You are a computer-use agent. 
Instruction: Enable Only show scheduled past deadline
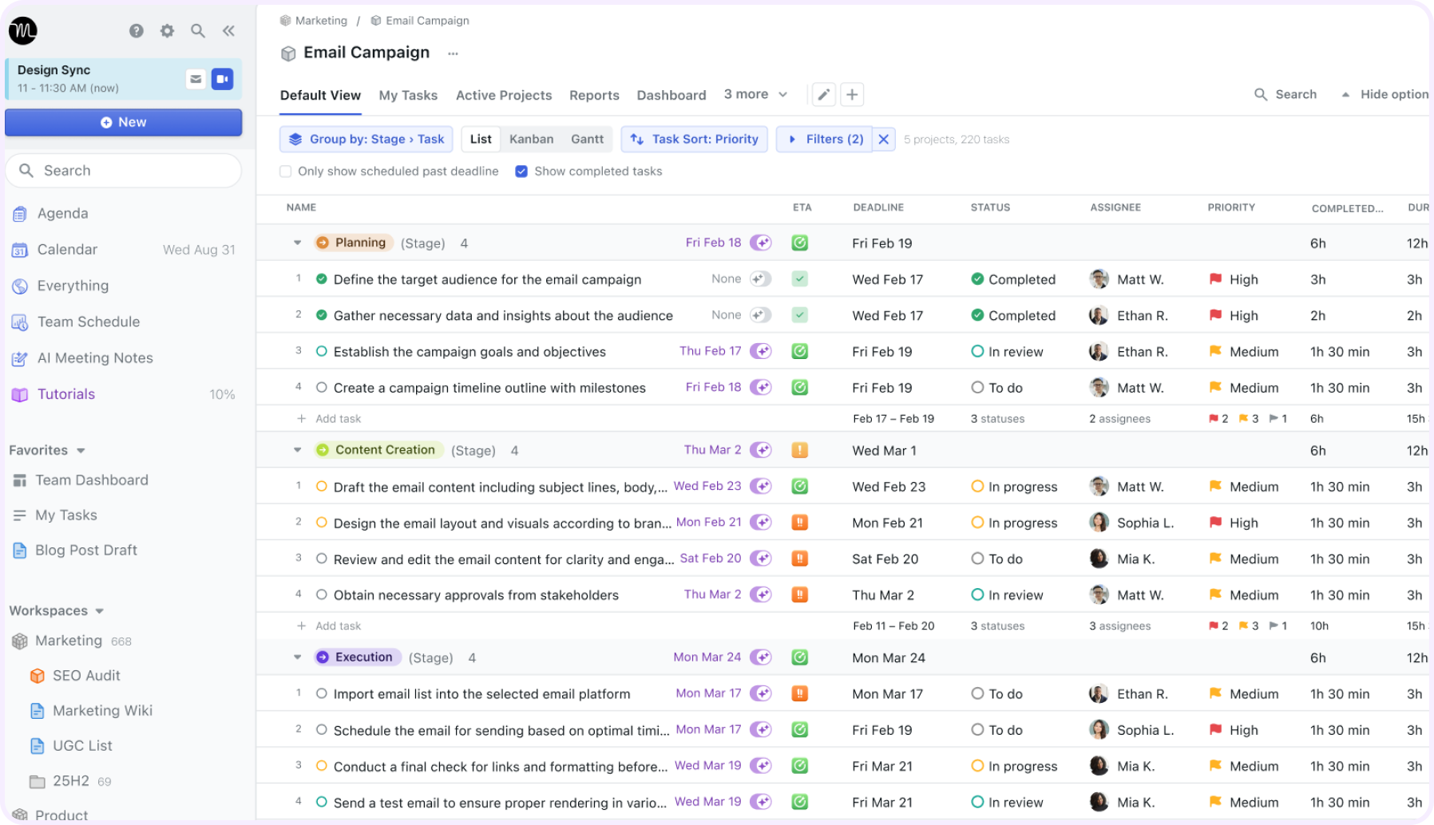point(285,172)
